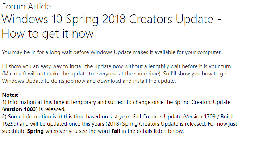Click the bold "version 1803" text
This screenshot has height=143, width=259.
[x=20, y=109]
